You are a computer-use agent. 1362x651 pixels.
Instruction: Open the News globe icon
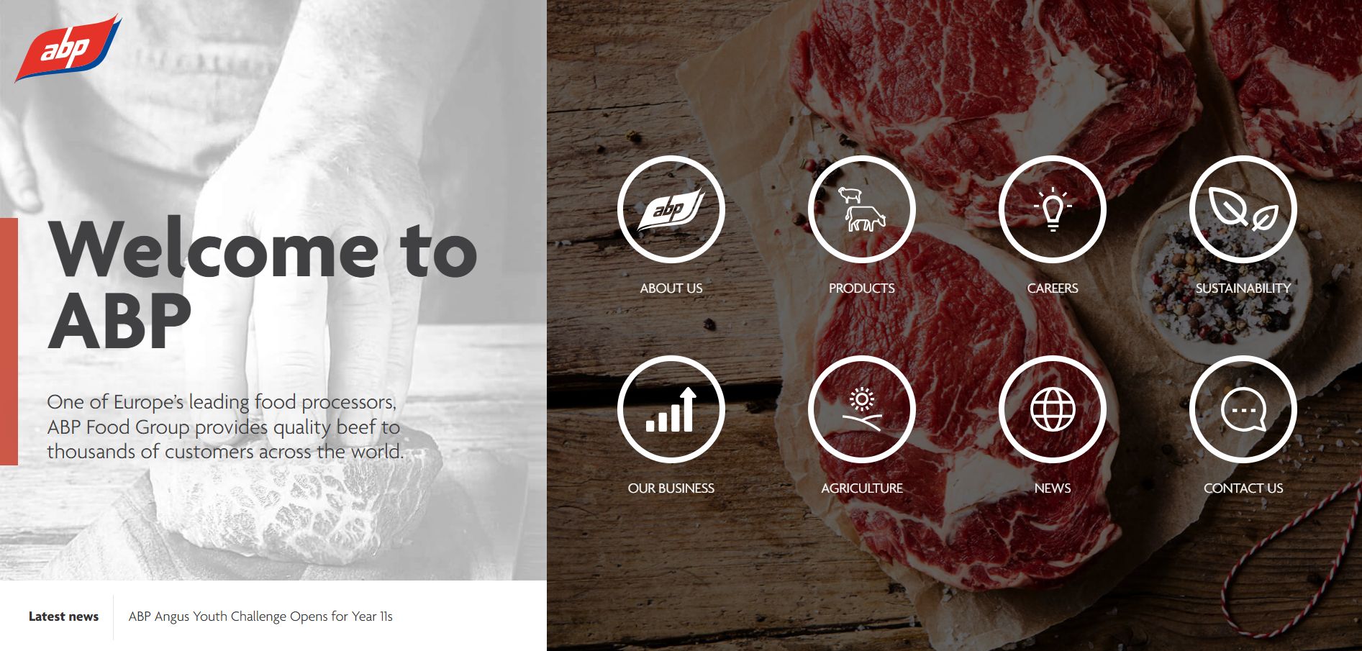(x=1052, y=409)
